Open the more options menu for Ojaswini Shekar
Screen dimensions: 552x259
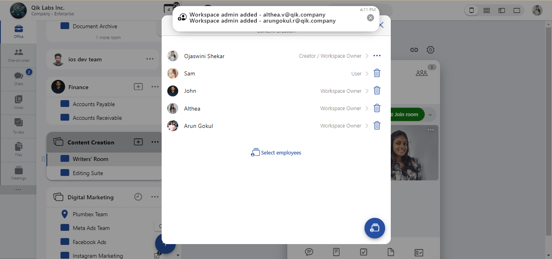point(377,56)
